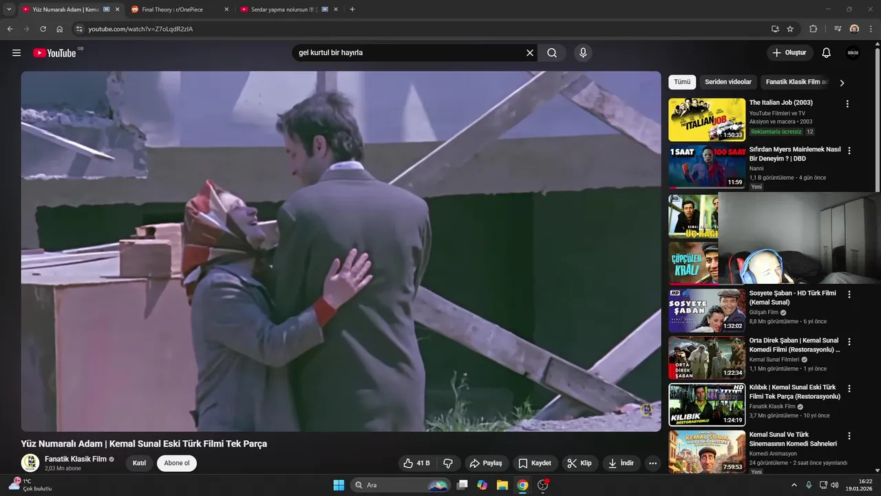The image size is (881, 496).
Task: Open options for Sıfırdan Myers Mainlemek video
Action: click(x=849, y=151)
